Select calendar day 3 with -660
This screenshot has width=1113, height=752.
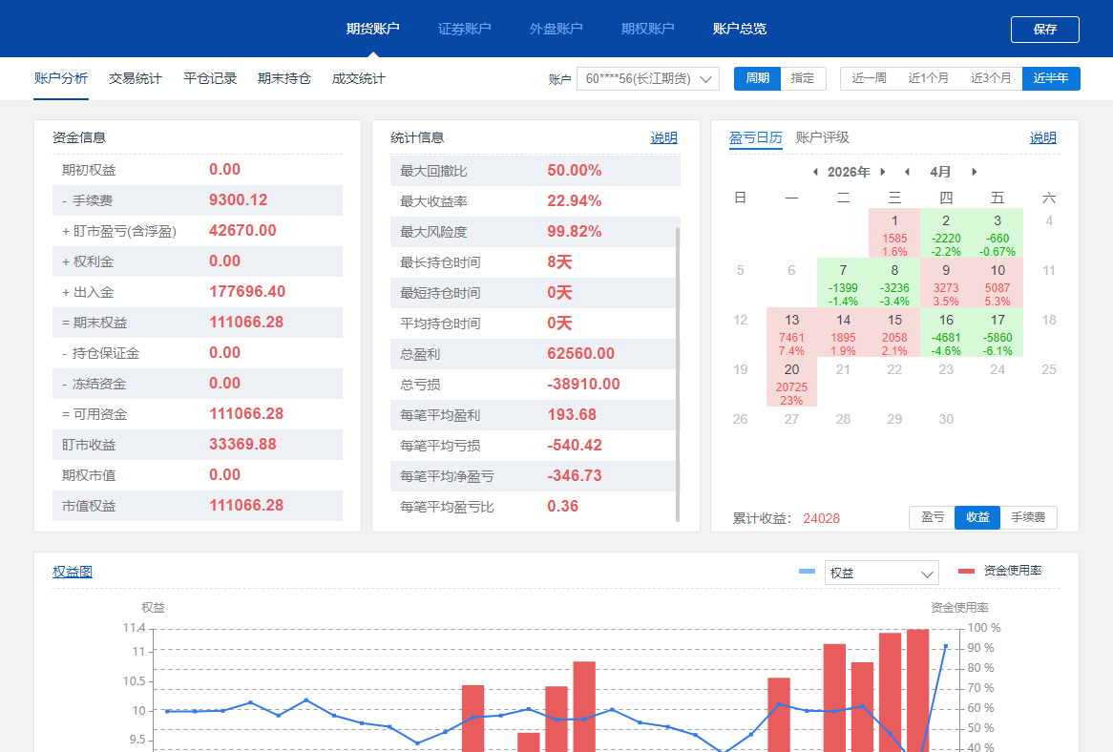pos(997,234)
